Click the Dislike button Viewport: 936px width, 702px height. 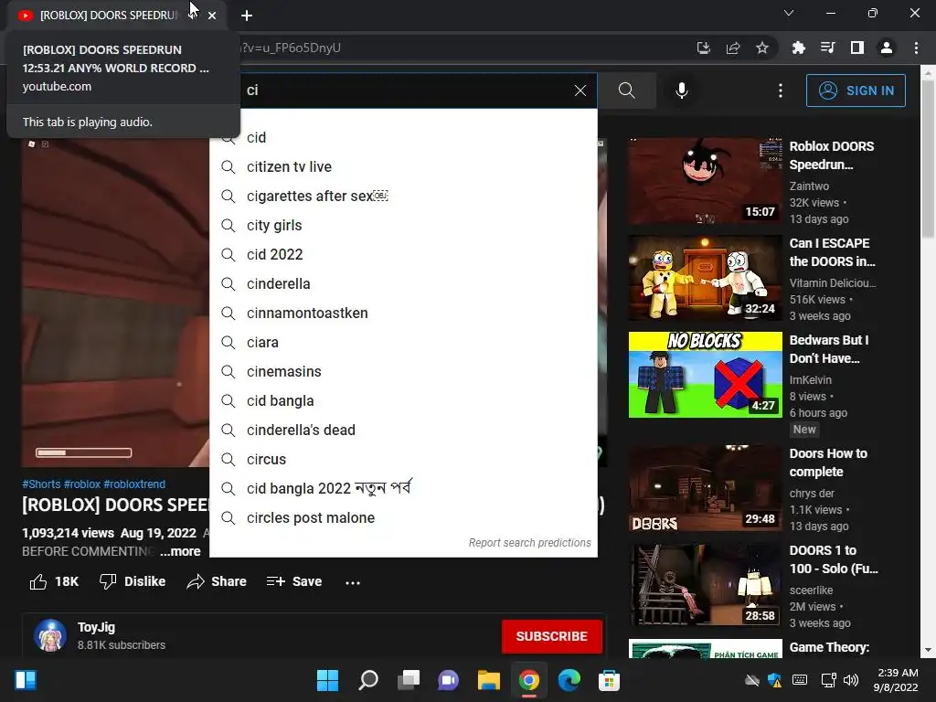133,581
